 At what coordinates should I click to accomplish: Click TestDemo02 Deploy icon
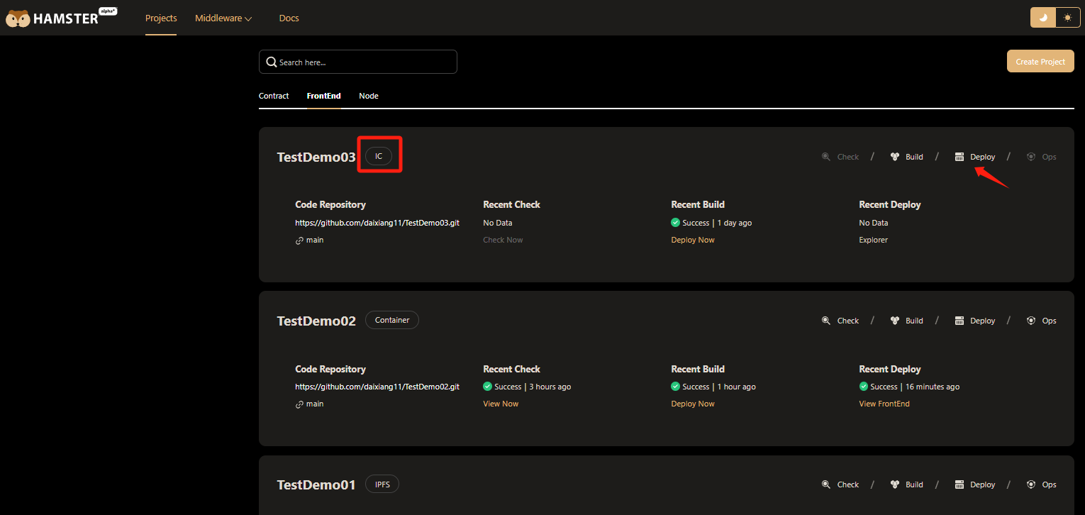point(959,321)
